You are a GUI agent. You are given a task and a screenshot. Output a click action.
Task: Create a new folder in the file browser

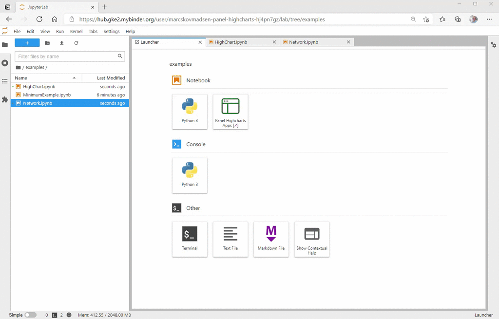pyautogui.click(x=47, y=43)
